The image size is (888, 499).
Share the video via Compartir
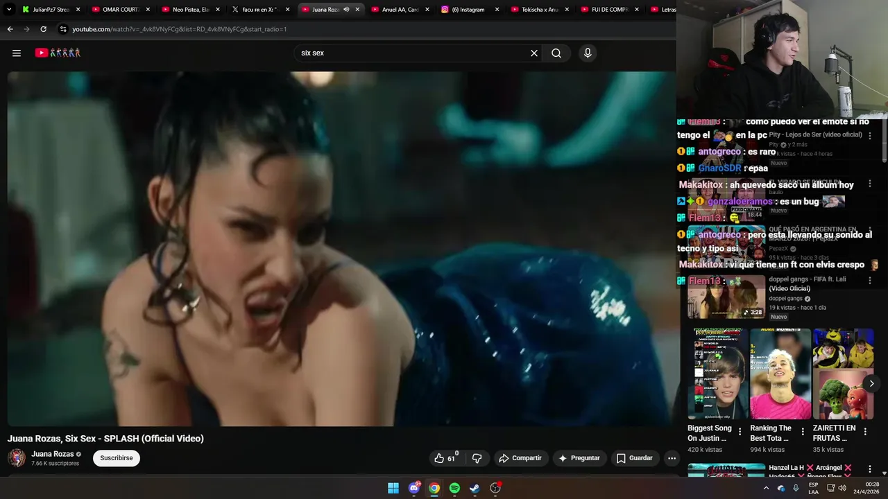click(x=520, y=458)
